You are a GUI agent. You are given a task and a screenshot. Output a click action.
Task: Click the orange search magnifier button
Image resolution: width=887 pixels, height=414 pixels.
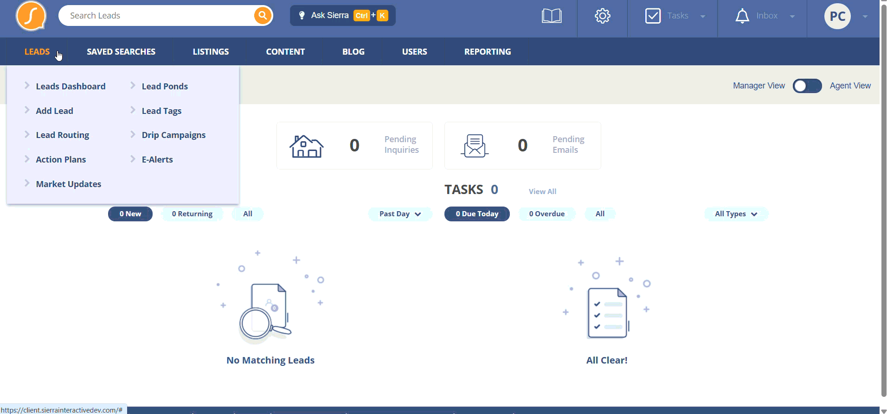click(263, 15)
